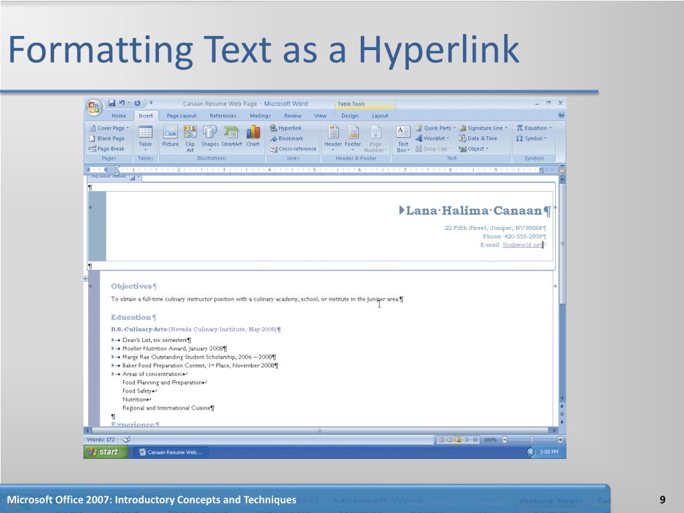The height and width of the screenshot is (513, 684).
Task: Open the View ribbon tab
Action: pos(320,116)
